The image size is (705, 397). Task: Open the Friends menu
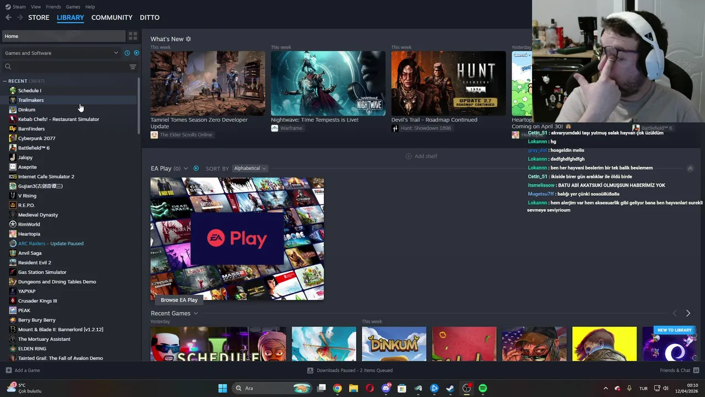click(x=53, y=7)
